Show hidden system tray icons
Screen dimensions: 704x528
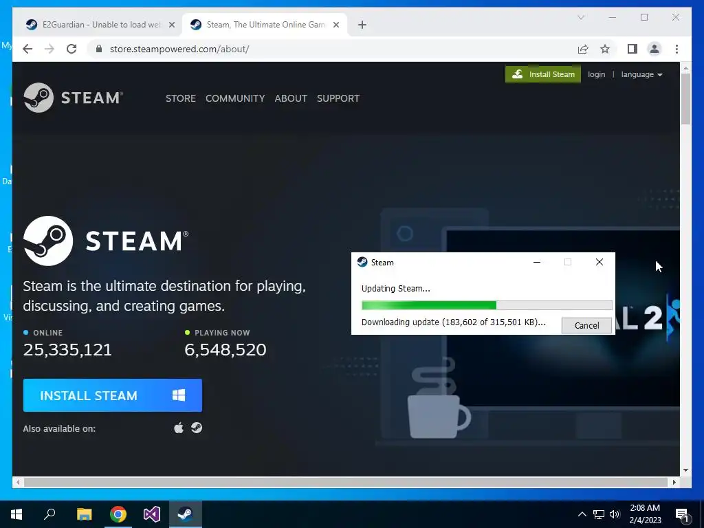pyautogui.click(x=582, y=514)
